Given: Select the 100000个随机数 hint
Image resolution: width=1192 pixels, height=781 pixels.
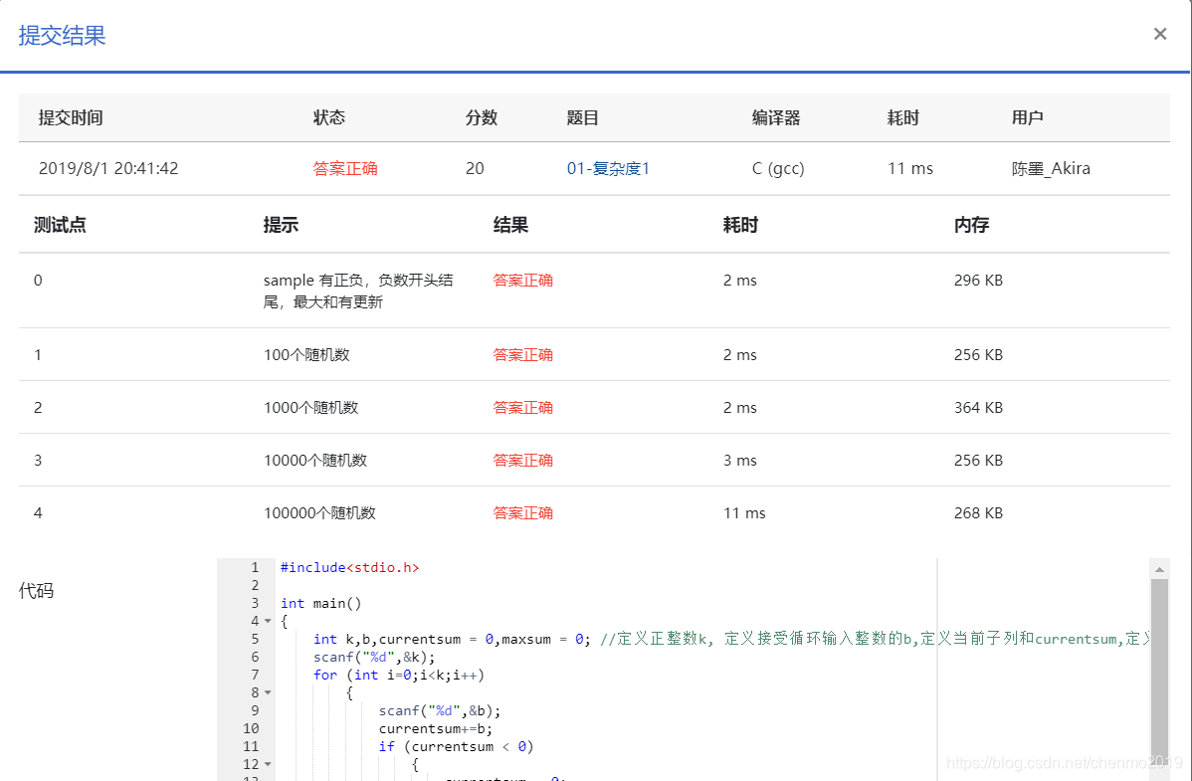Looking at the screenshot, I should (x=319, y=513).
